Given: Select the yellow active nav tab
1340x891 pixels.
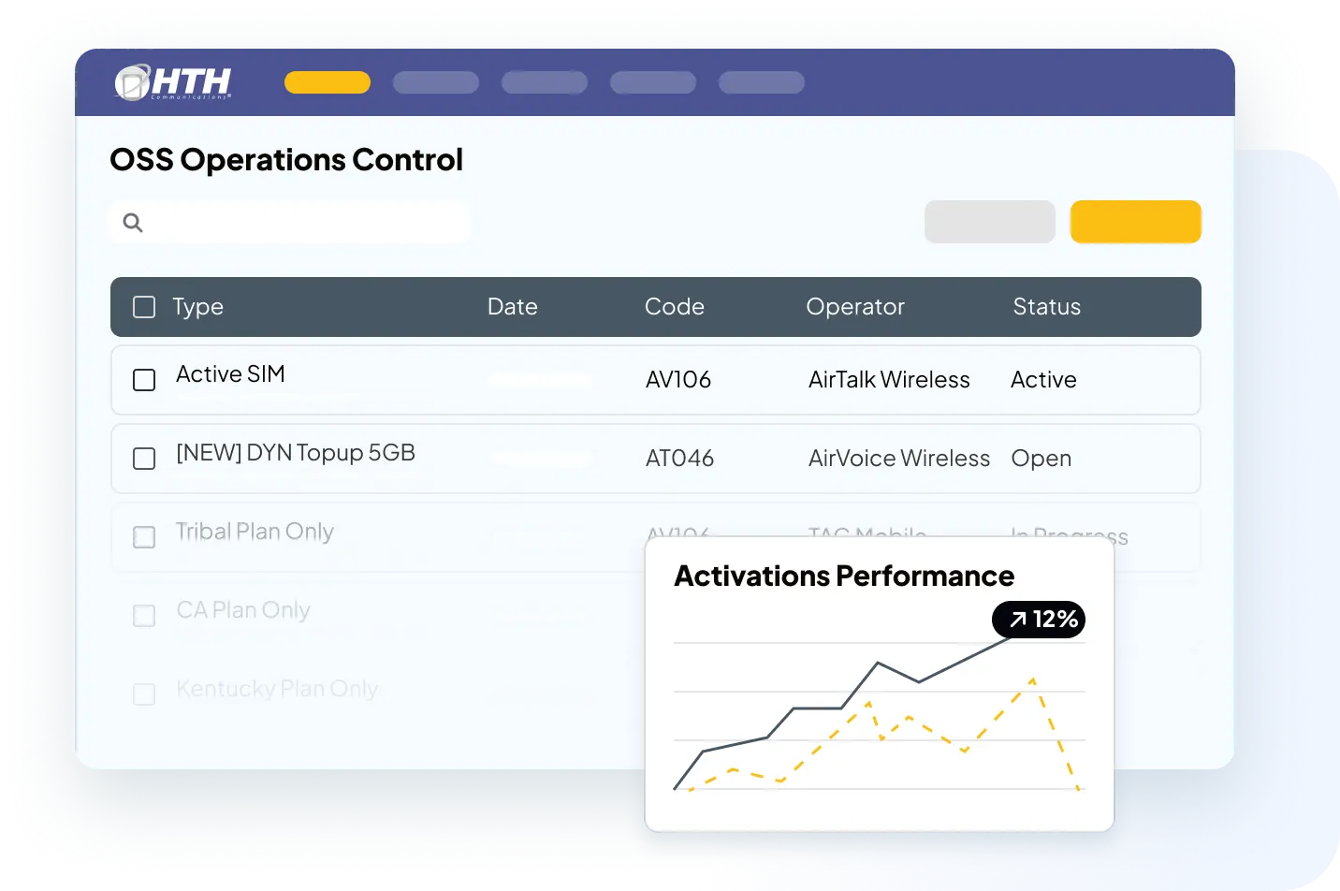Looking at the screenshot, I should (328, 82).
